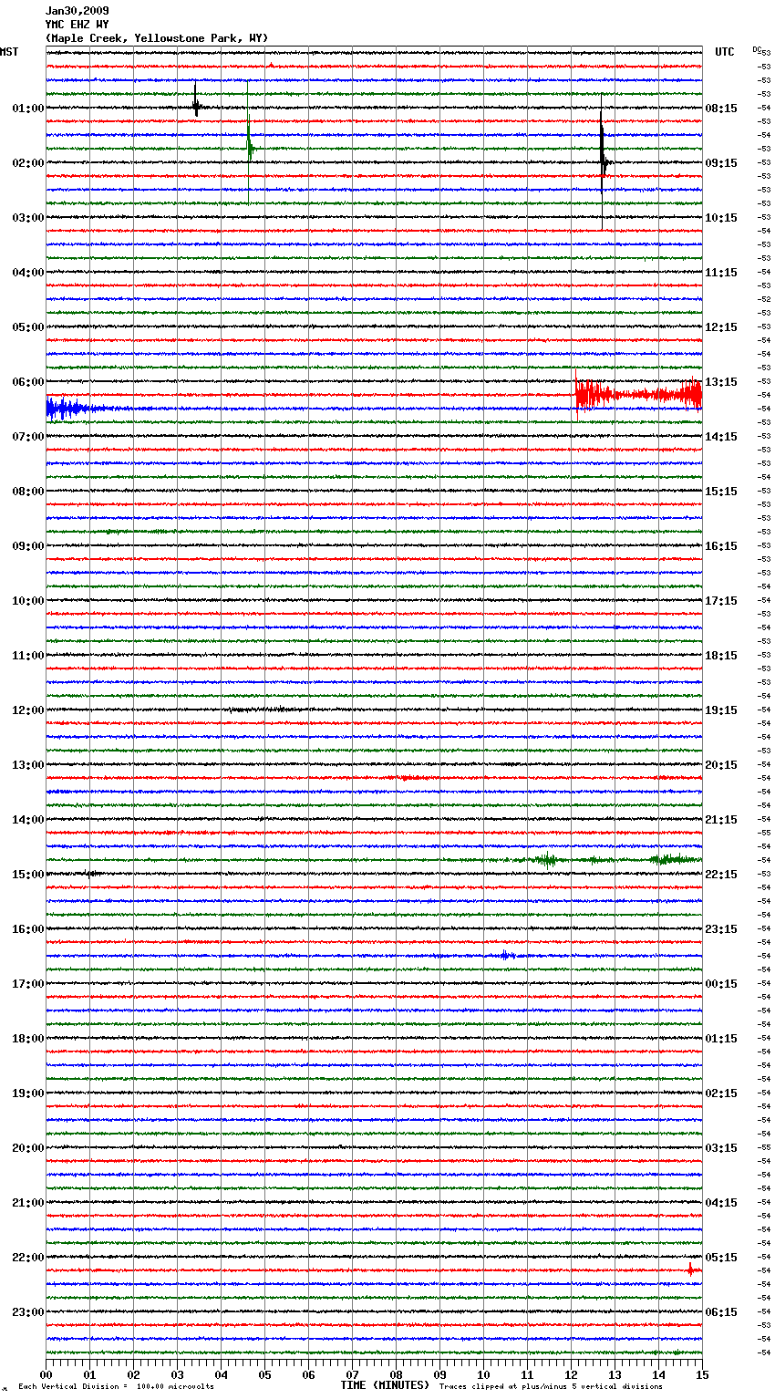Click the 22:15 UTC time label

(x=721, y=875)
